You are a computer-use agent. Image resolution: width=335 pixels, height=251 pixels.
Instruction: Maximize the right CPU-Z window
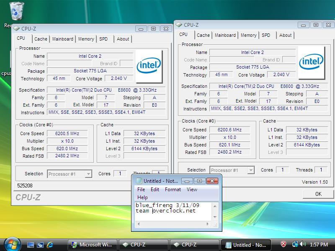point(316,25)
